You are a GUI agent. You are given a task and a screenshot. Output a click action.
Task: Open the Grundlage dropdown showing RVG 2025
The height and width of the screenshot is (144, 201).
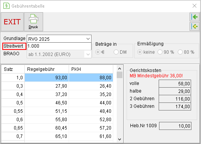coord(59,39)
